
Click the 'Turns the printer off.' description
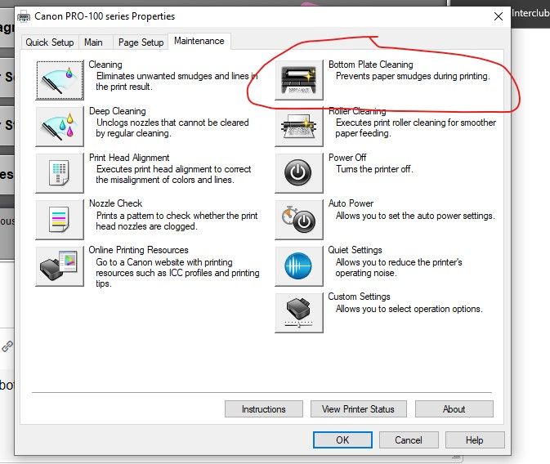pyautogui.click(x=374, y=169)
